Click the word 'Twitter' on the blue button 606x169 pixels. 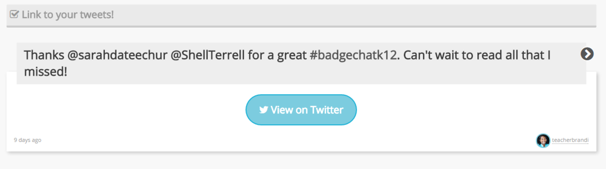tap(327, 110)
